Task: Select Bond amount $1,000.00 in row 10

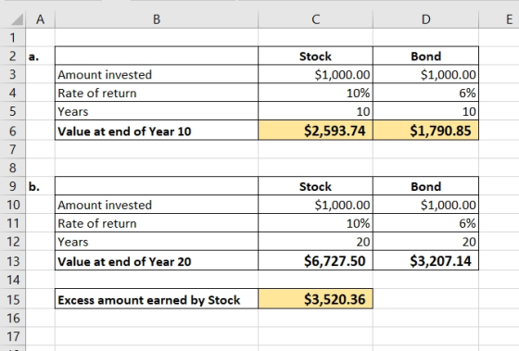Action: [425, 205]
